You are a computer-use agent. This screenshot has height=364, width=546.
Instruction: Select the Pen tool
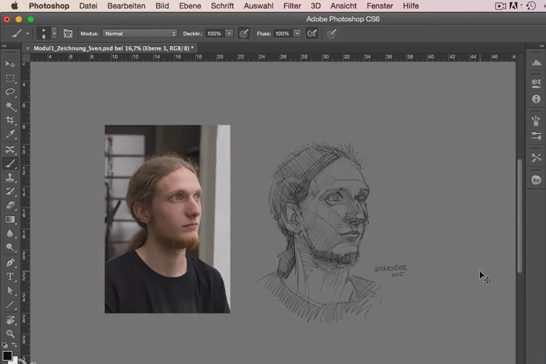click(10, 263)
